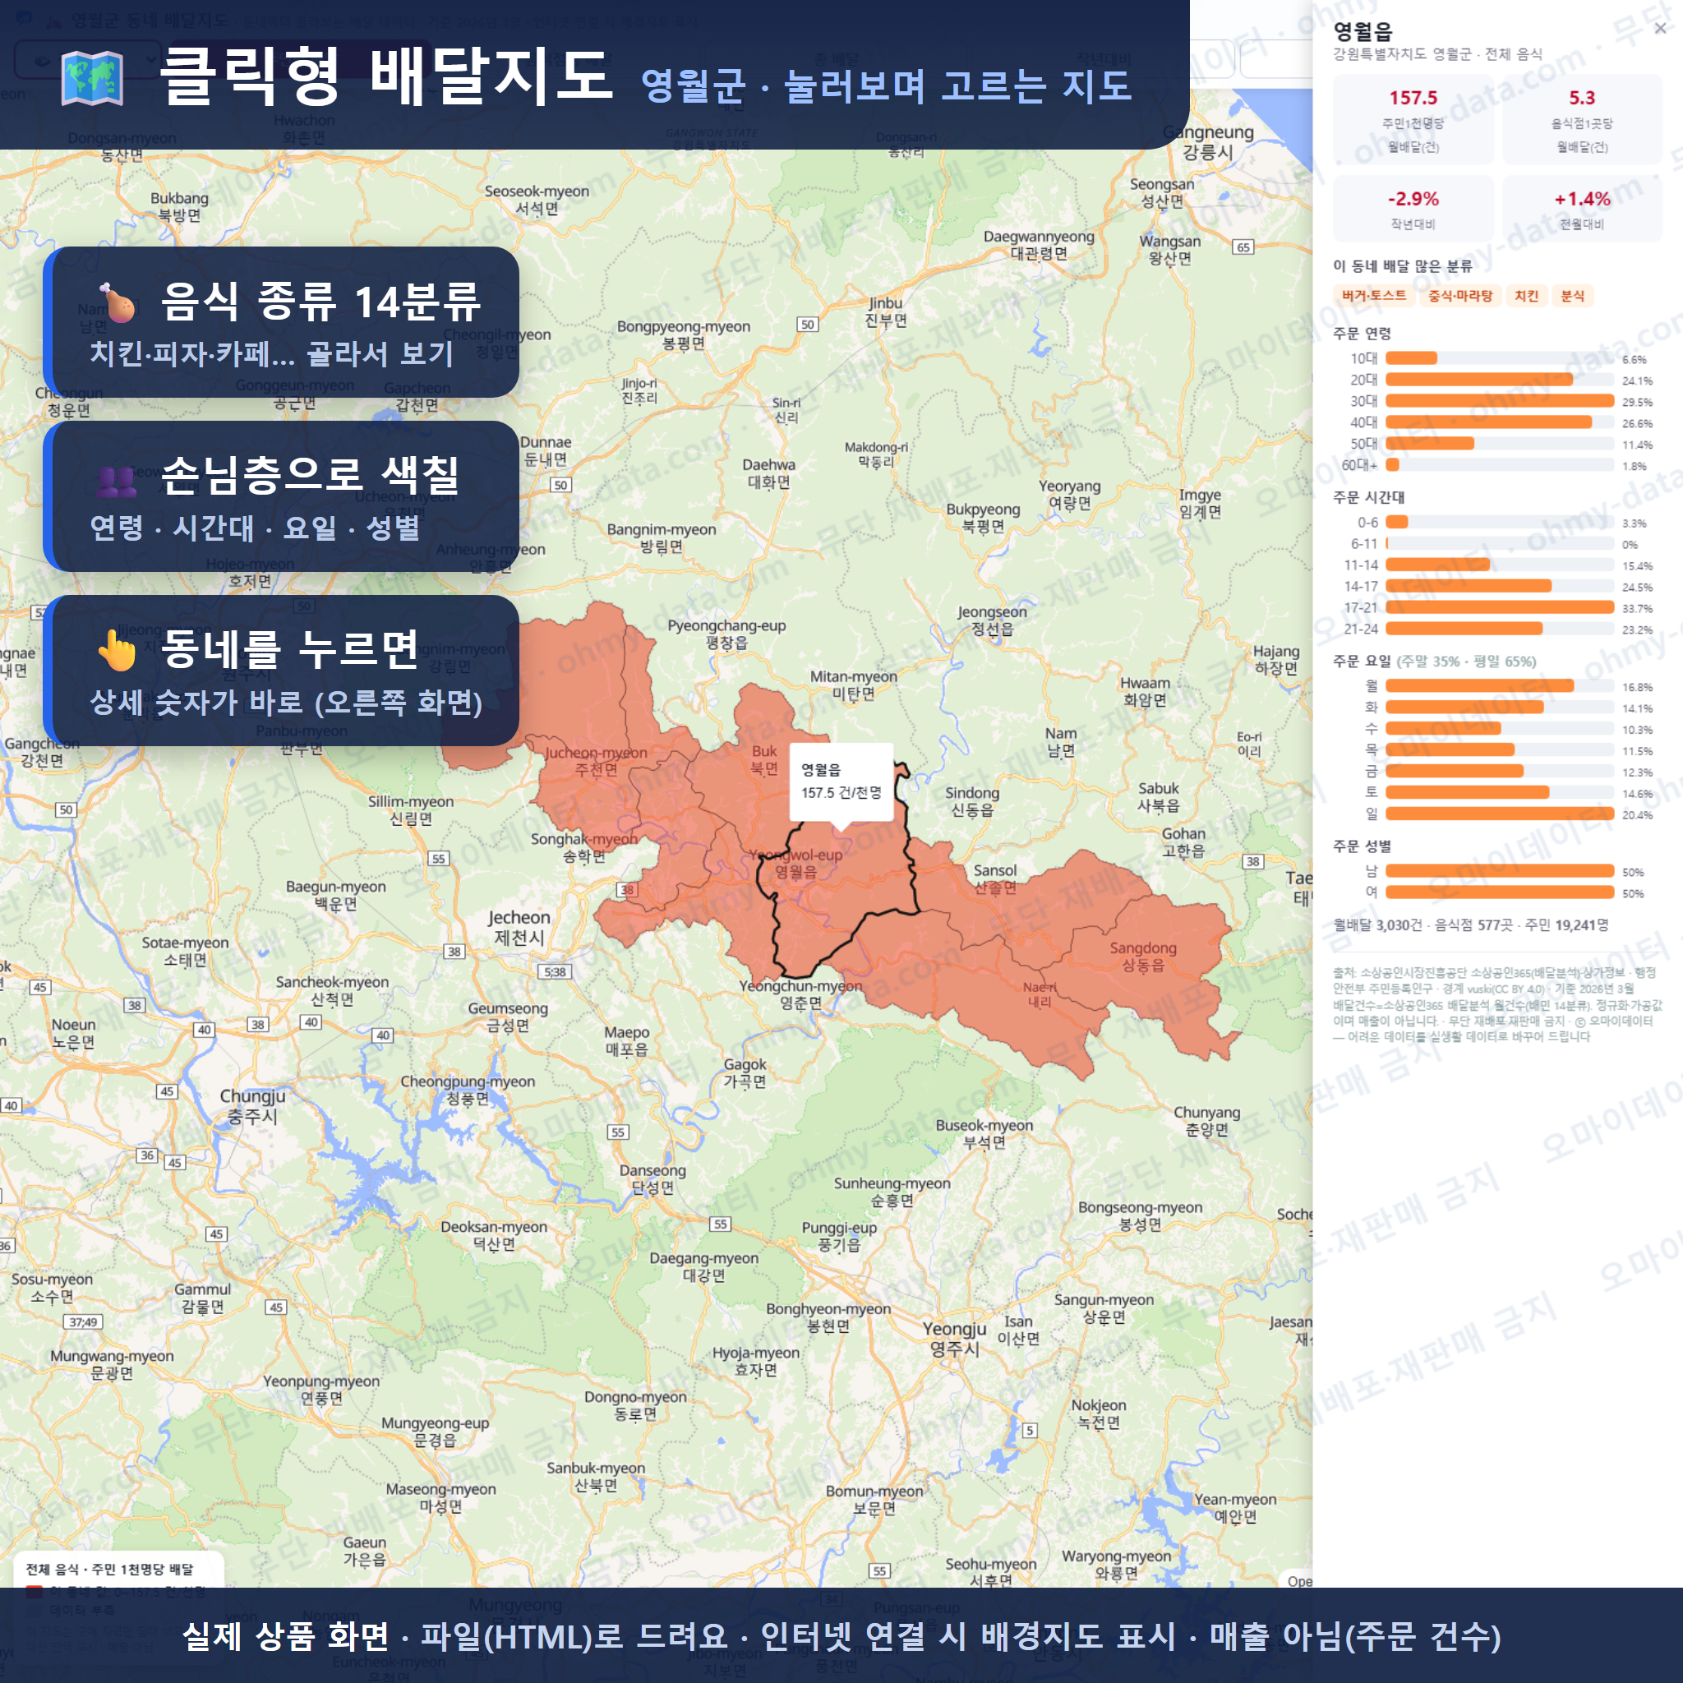Viewport: 1683px width, 1683px height.
Task: Click the route 38 shield near Jecheon
Action: click(454, 952)
